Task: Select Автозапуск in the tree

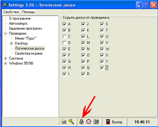Action: (x=18, y=23)
